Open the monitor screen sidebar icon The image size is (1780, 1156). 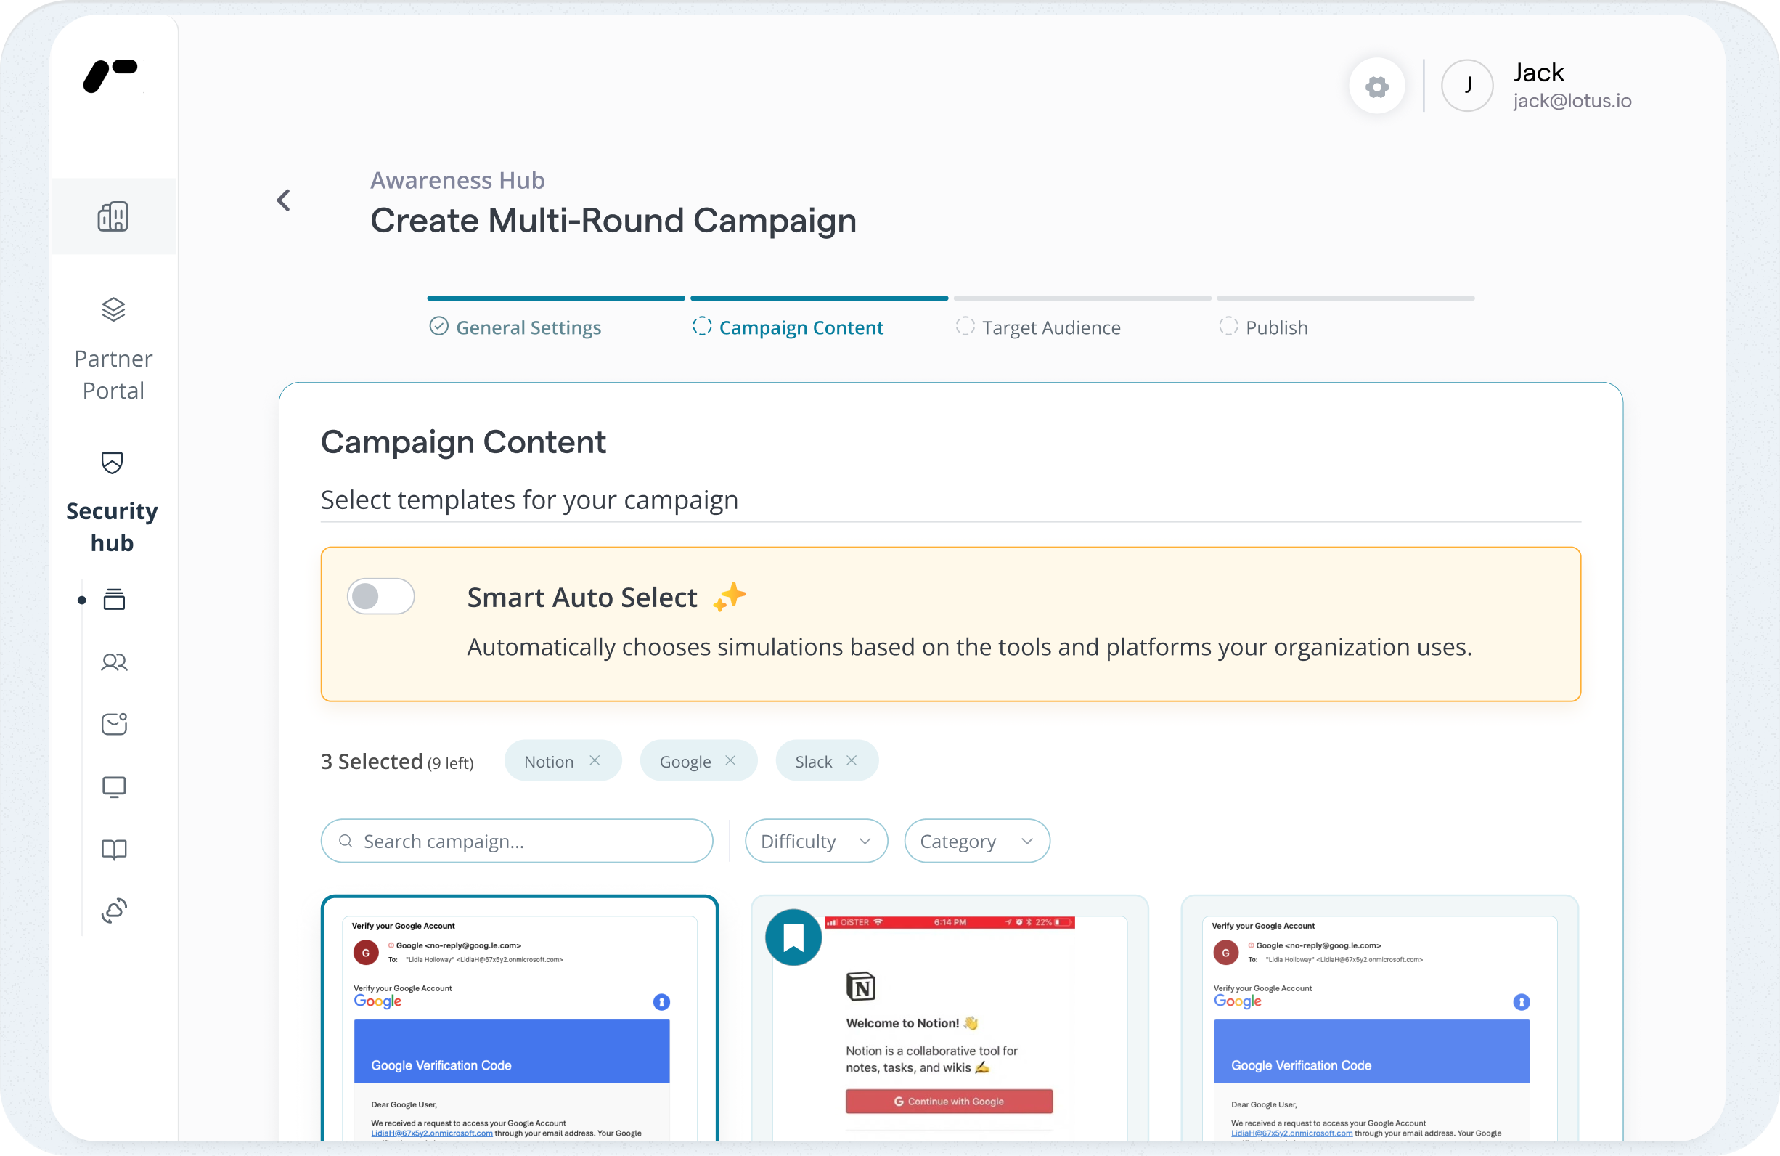114,786
